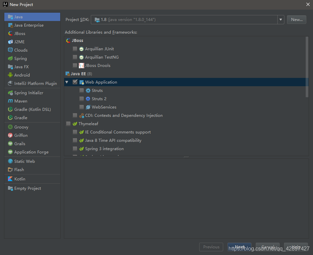Screen dimensions: 313x255
Task: Click the IntelliJ Platform Plugin icon
Action: 10,83
